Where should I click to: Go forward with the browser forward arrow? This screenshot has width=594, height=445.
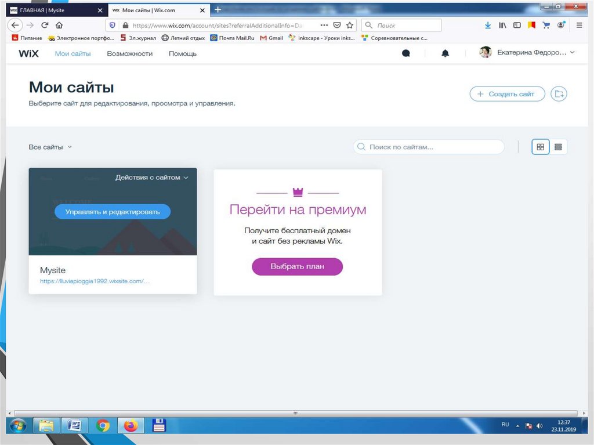click(30, 26)
